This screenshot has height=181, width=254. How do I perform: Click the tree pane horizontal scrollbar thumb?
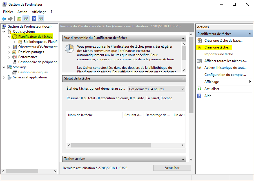22,171
